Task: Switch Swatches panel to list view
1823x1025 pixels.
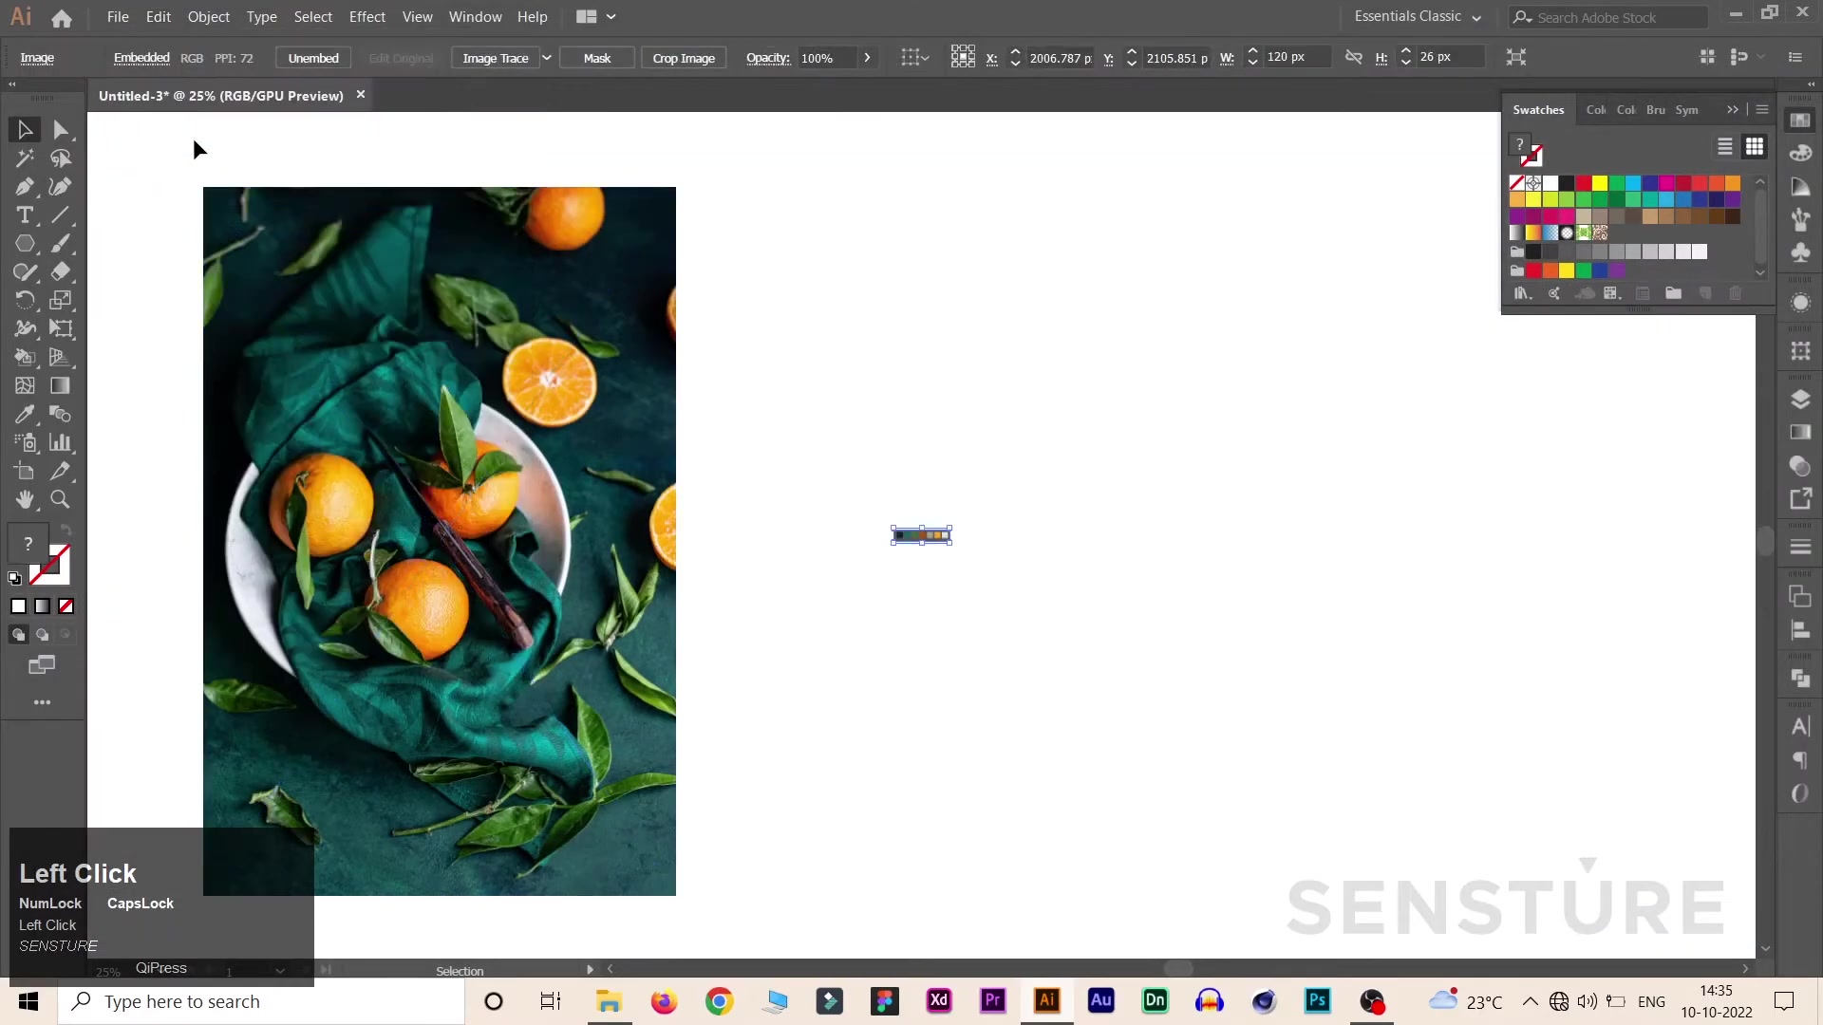Action: pos(1724,146)
